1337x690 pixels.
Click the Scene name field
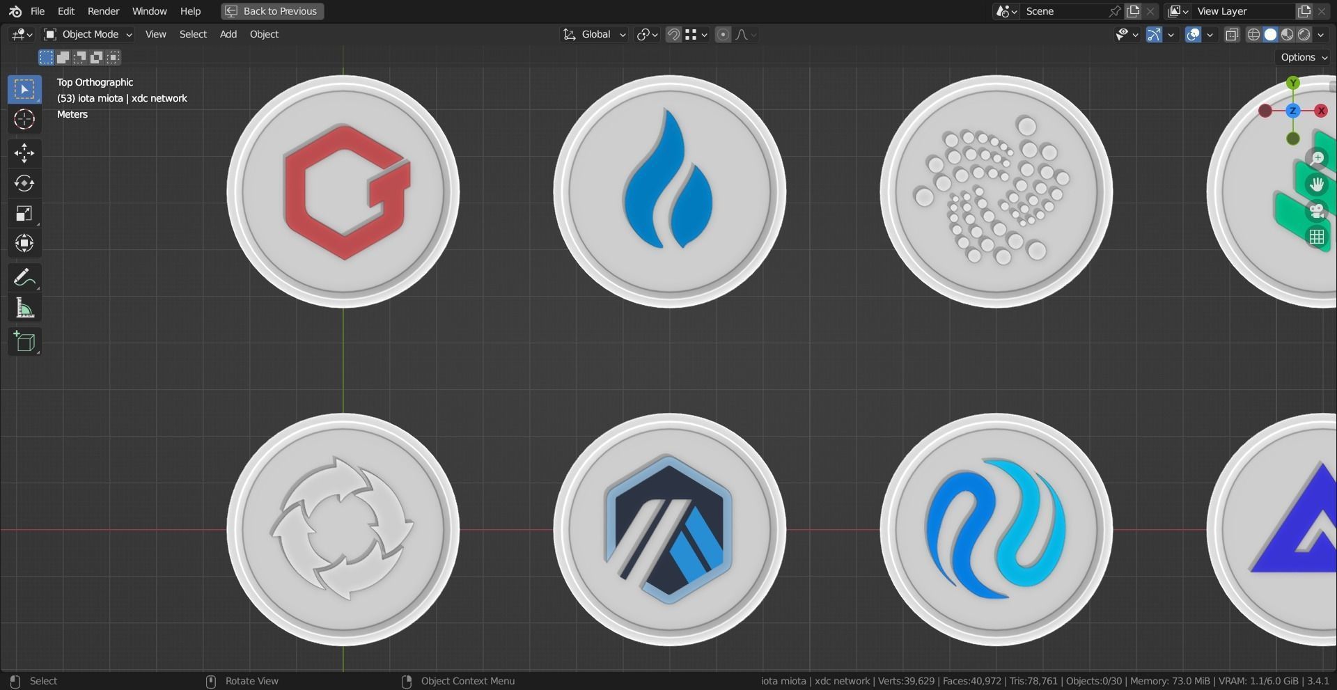tap(1064, 11)
